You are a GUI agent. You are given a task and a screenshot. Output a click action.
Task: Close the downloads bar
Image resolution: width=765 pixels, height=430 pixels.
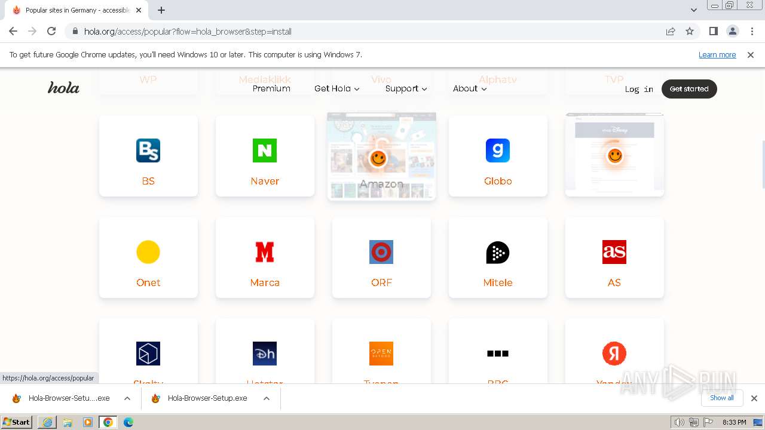click(754, 398)
